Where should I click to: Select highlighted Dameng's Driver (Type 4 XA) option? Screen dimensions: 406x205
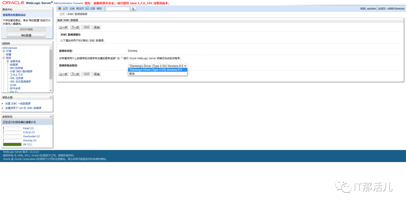click(x=158, y=70)
